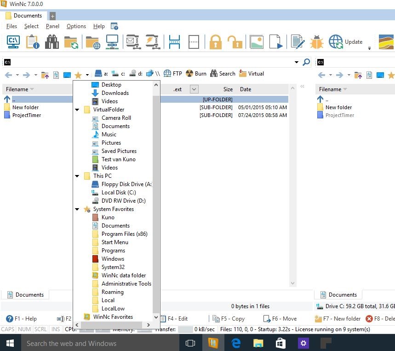Image resolution: width=395 pixels, height=351 pixels.
Task: Open the Options menu
Action: click(76, 26)
